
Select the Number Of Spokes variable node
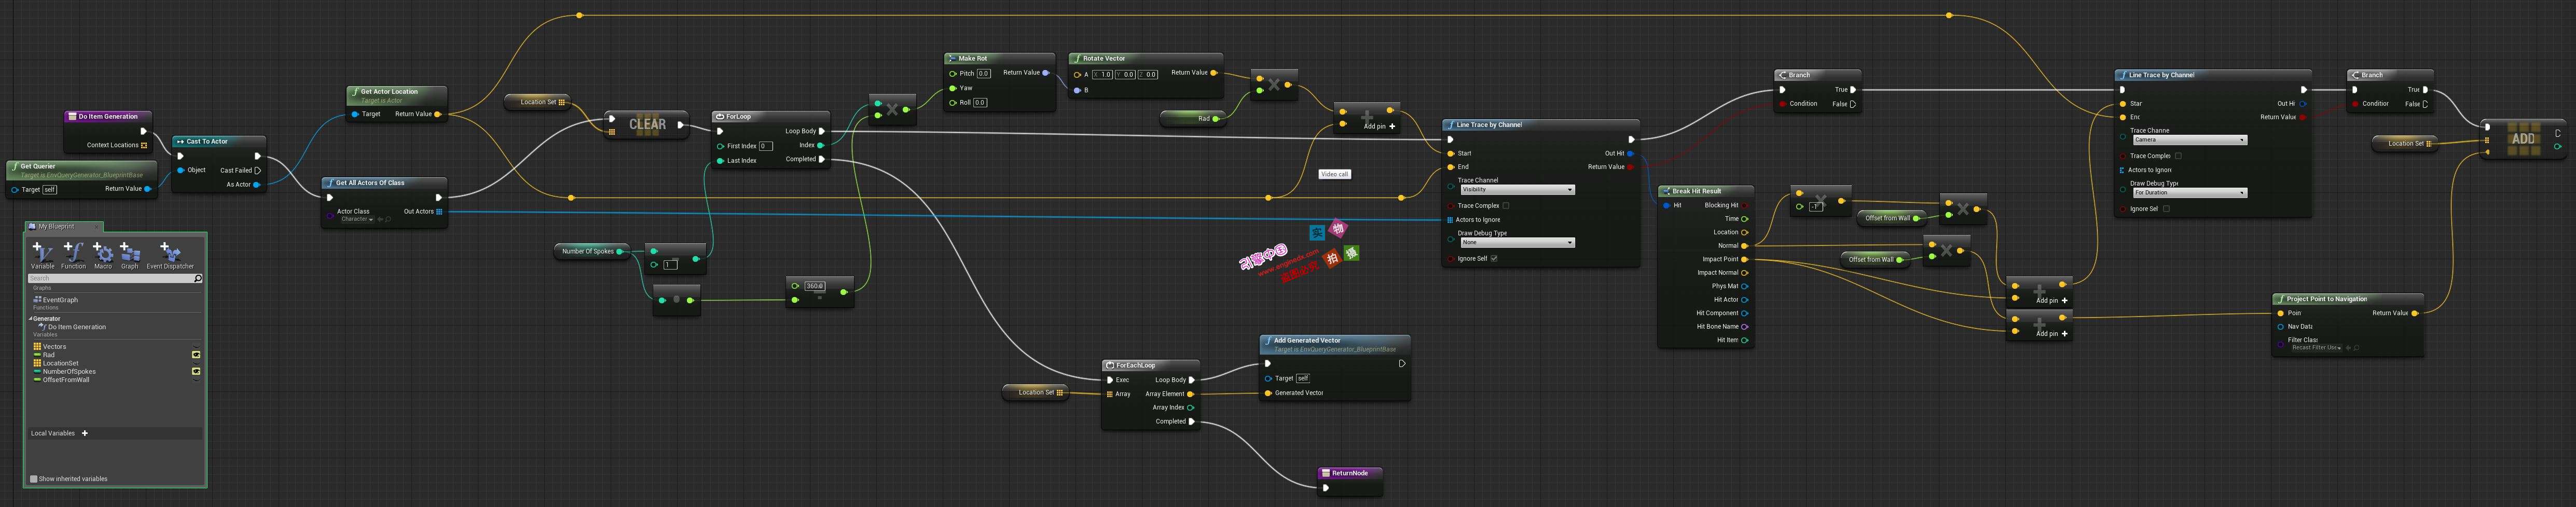(592, 251)
